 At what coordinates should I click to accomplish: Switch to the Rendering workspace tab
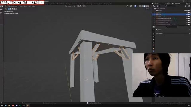click(x=81, y=4)
